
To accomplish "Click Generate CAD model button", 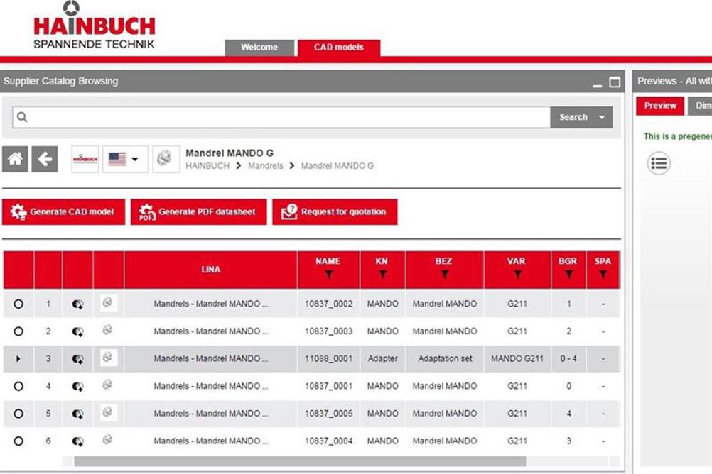I will [x=63, y=212].
